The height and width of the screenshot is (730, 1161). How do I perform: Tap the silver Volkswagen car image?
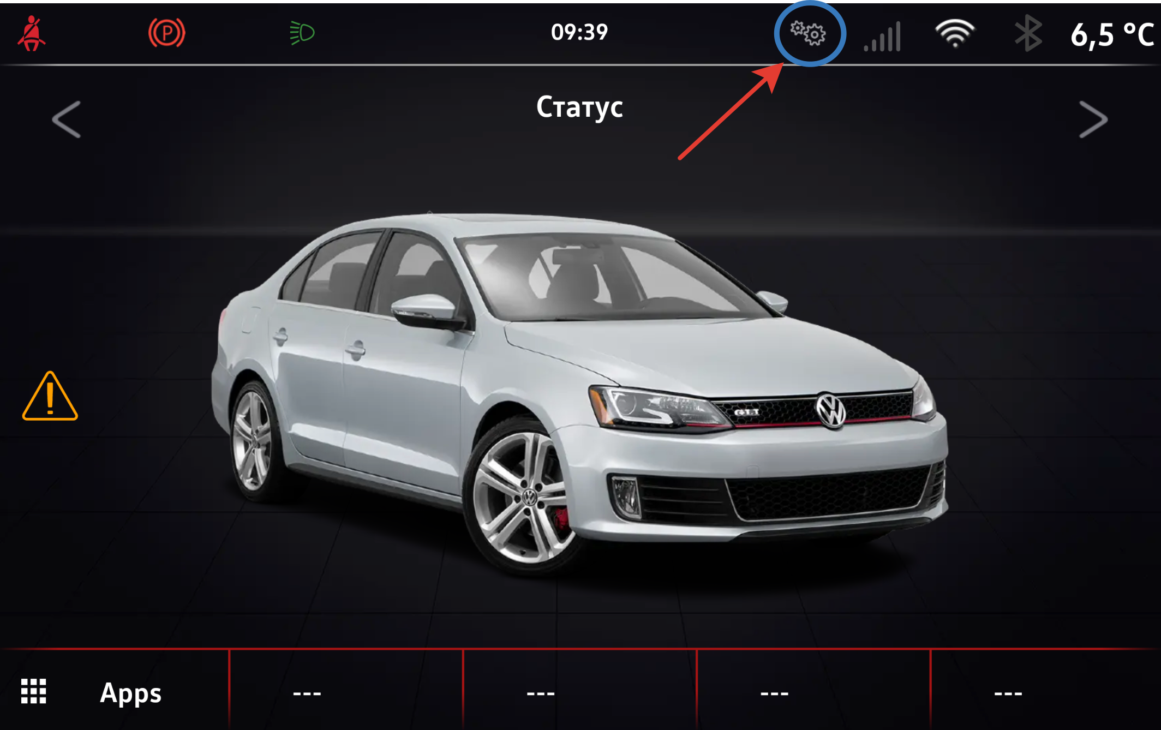coord(578,393)
